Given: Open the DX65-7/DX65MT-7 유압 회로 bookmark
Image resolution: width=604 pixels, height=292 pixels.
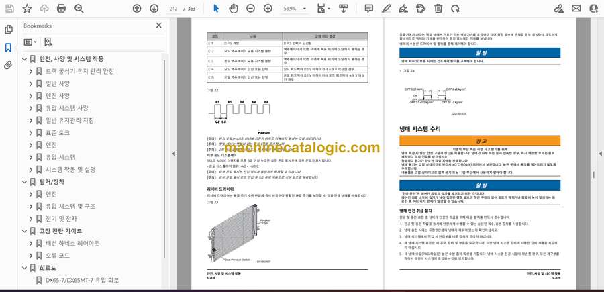Looking at the screenshot, I should [x=82, y=281].
